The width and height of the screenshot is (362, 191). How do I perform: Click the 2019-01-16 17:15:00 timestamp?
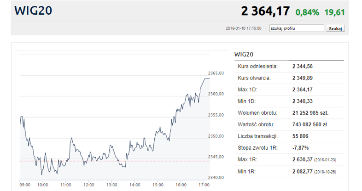pos(244,28)
